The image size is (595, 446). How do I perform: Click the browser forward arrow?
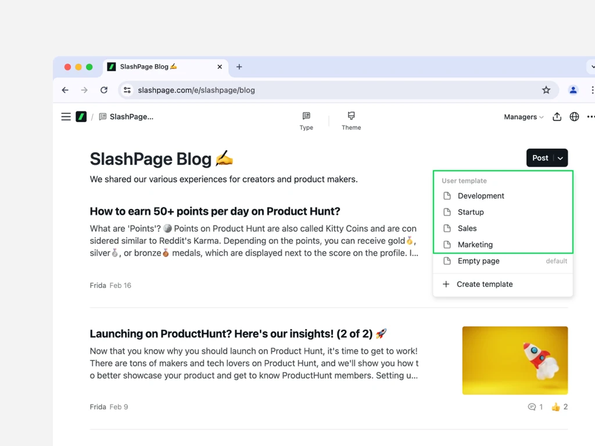point(84,90)
